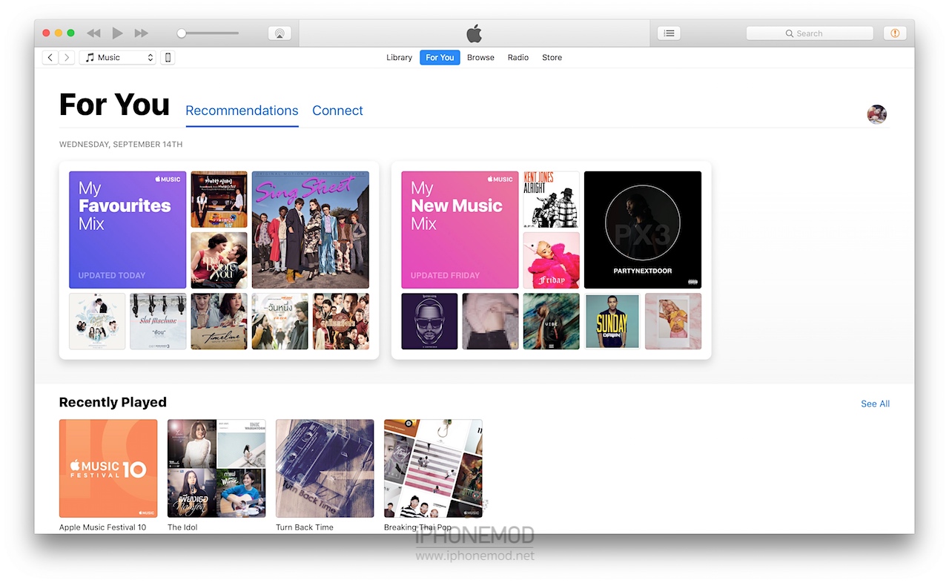Click the iPhone device icon

coord(168,57)
